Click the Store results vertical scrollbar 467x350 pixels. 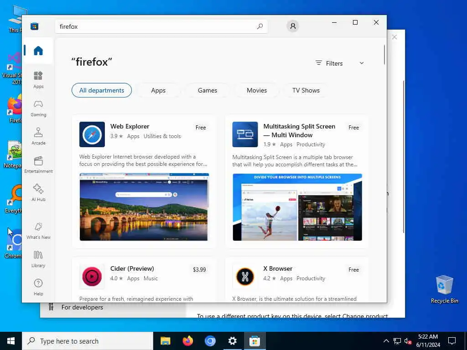click(x=384, y=55)
